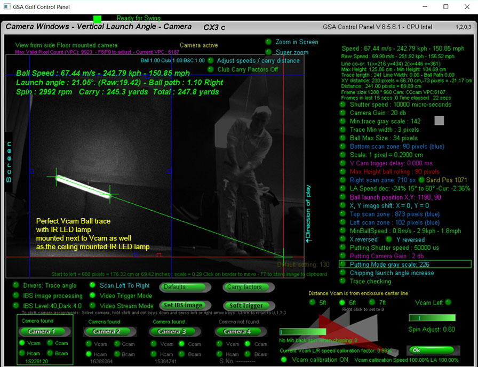478x367 pixels.
Task: Select MinBallSpeed setting
Action: point(342,231)
